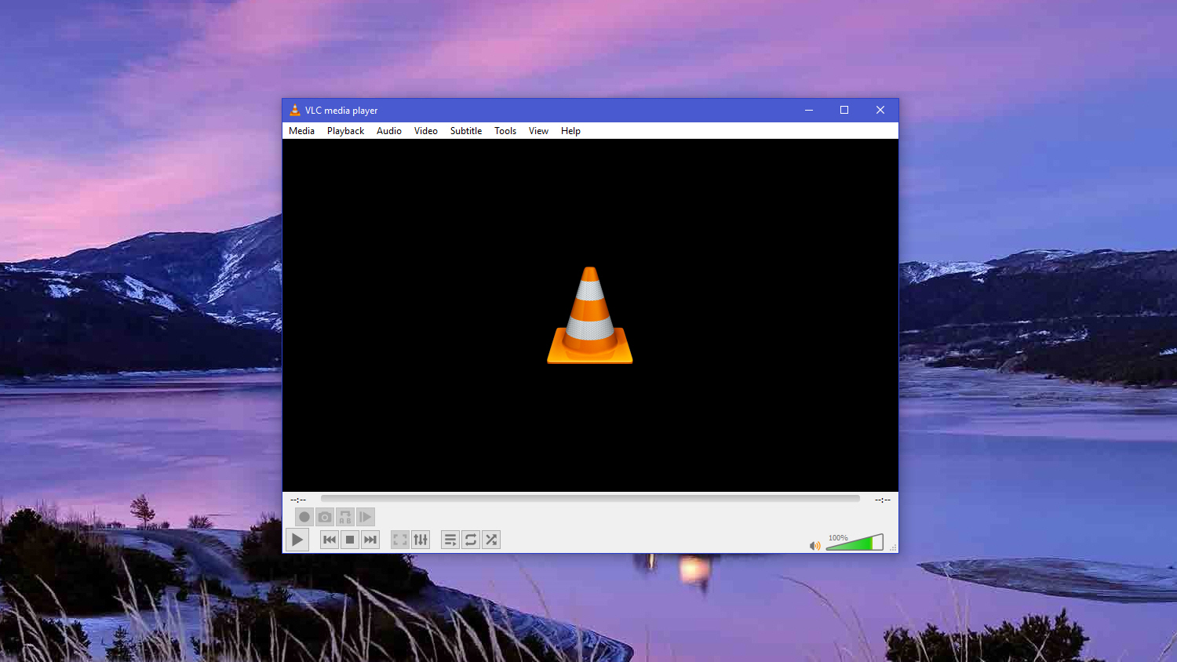Select the record button

(304, 517)
